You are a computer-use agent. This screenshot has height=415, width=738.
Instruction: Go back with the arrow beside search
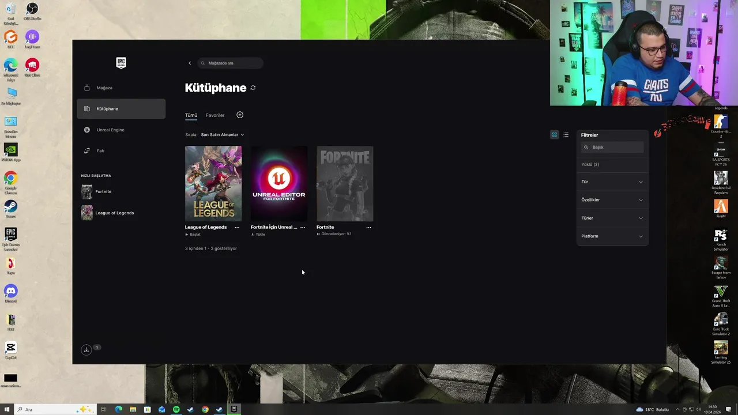click(x=190, y=63)
